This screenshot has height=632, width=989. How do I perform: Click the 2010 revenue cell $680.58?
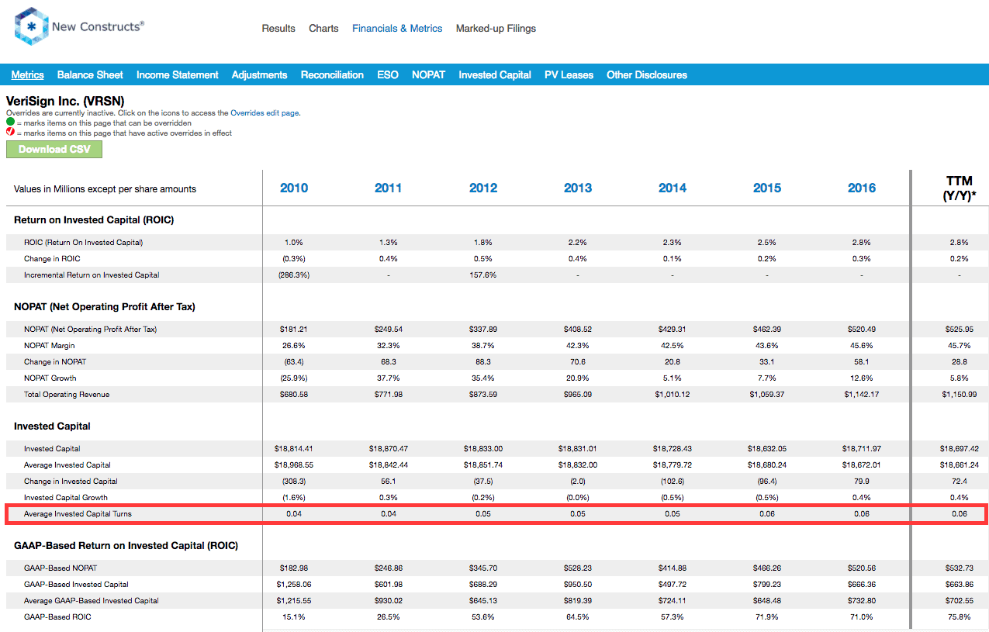pos(294,395)
